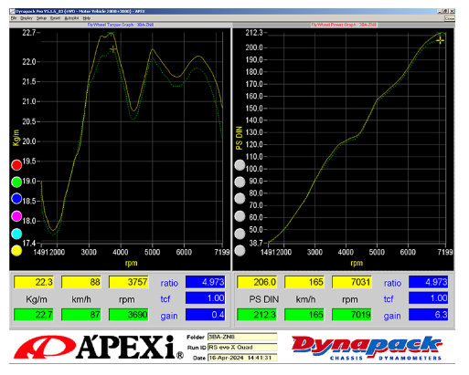Click the Folder input field
469x375 pixels.
click(242, 337)
